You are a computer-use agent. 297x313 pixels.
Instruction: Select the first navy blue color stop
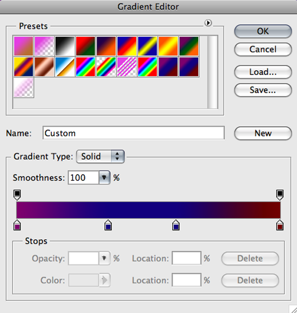click(x=108, y=225)
